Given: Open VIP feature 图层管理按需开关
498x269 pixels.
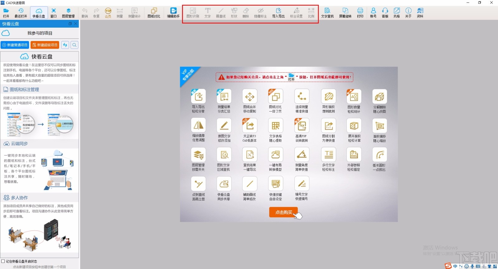Looking at the screenshot, I should pyautogui.click(x=199, y=159).
